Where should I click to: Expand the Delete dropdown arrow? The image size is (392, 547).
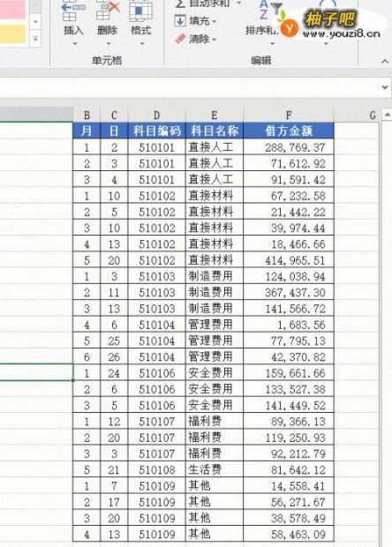(109, 44)
